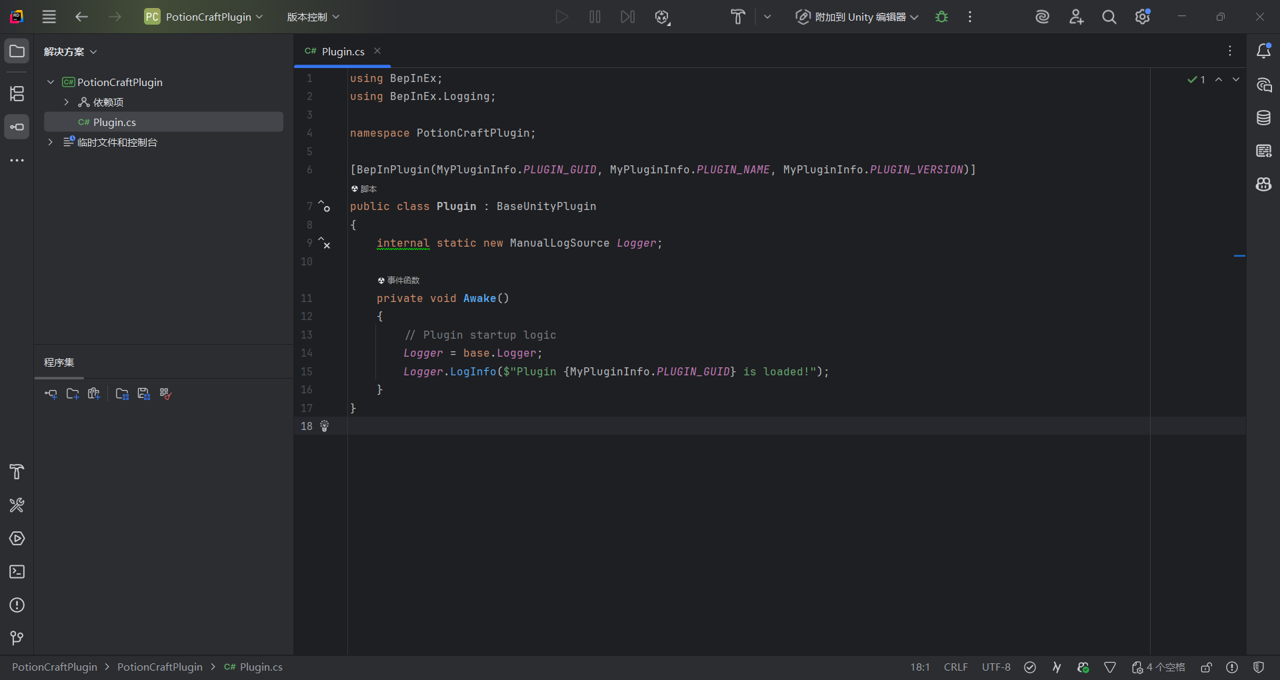Screen dimensions: 1280x680
Task: Toggle the read-only lock icon in status bar
Action: [x=1206, y=667]
